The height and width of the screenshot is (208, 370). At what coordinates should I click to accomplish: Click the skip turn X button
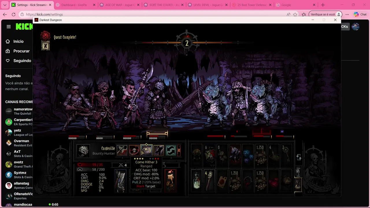[179, 151]
